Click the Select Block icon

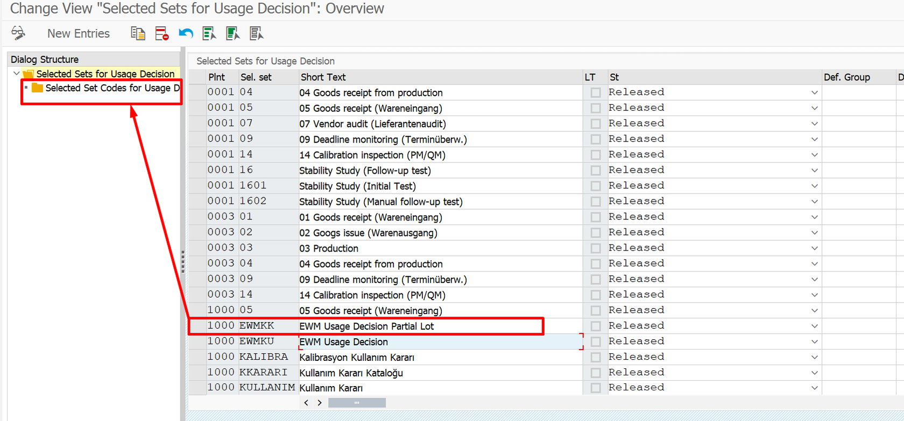233,33
